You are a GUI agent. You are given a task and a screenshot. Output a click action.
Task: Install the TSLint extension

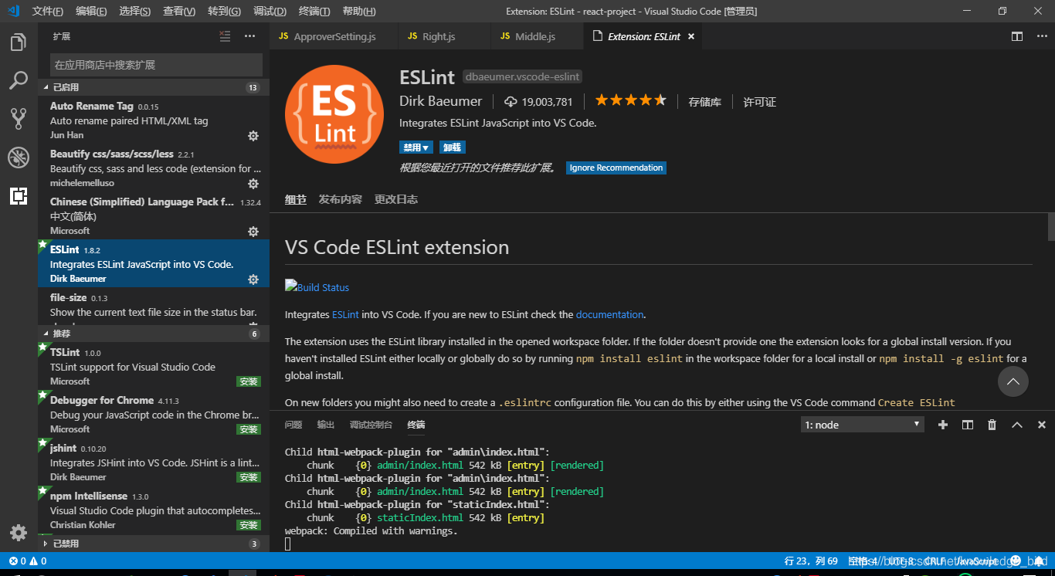point(249,381)
